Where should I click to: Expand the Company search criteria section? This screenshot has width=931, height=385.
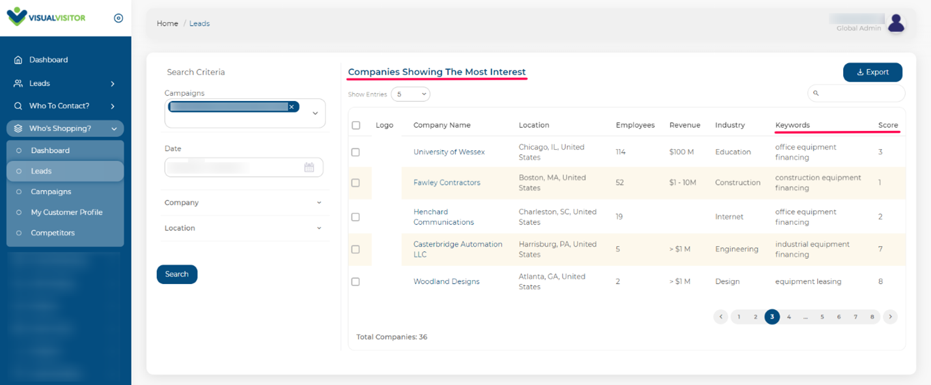tap(243, 203)
